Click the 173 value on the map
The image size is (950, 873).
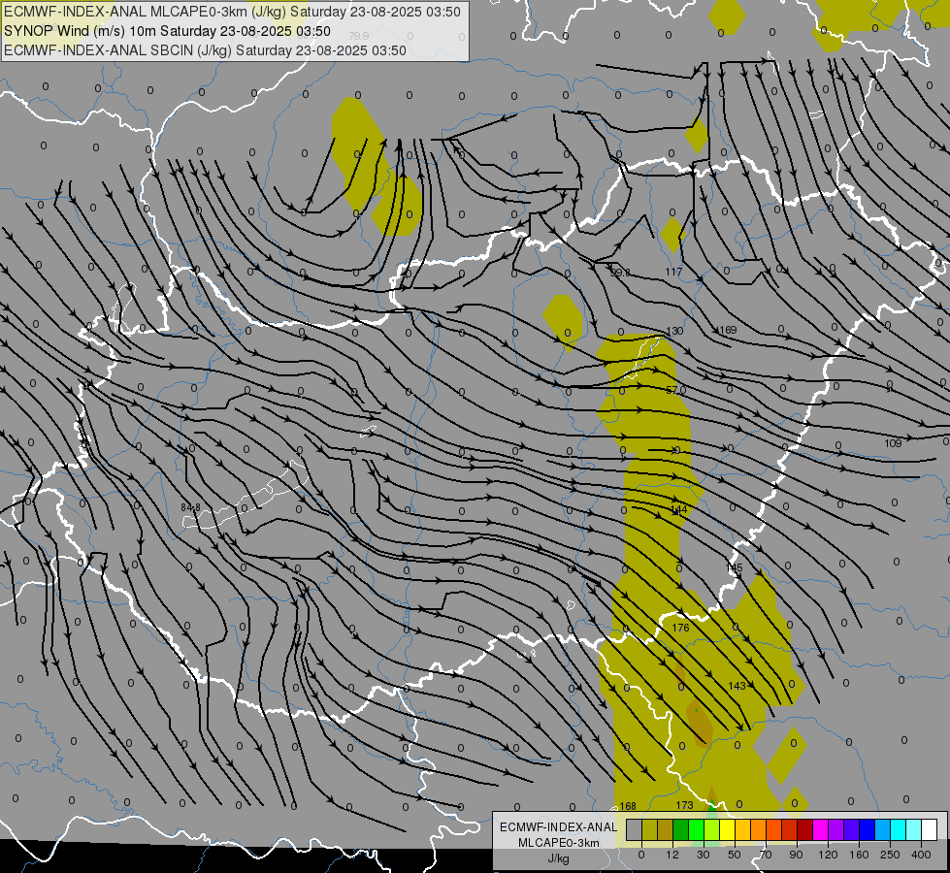(684, 804)
